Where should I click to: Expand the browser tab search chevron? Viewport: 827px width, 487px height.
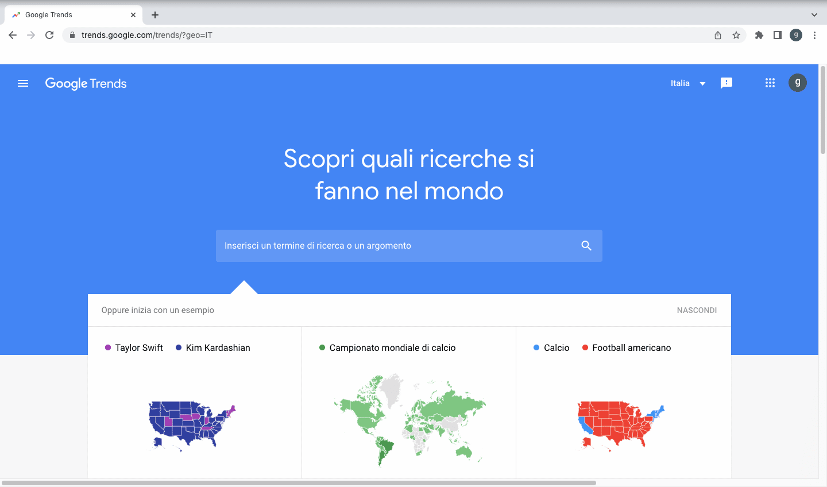click(815, 14)
